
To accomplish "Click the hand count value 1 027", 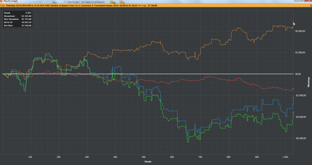I will click(x=28, y=13).
